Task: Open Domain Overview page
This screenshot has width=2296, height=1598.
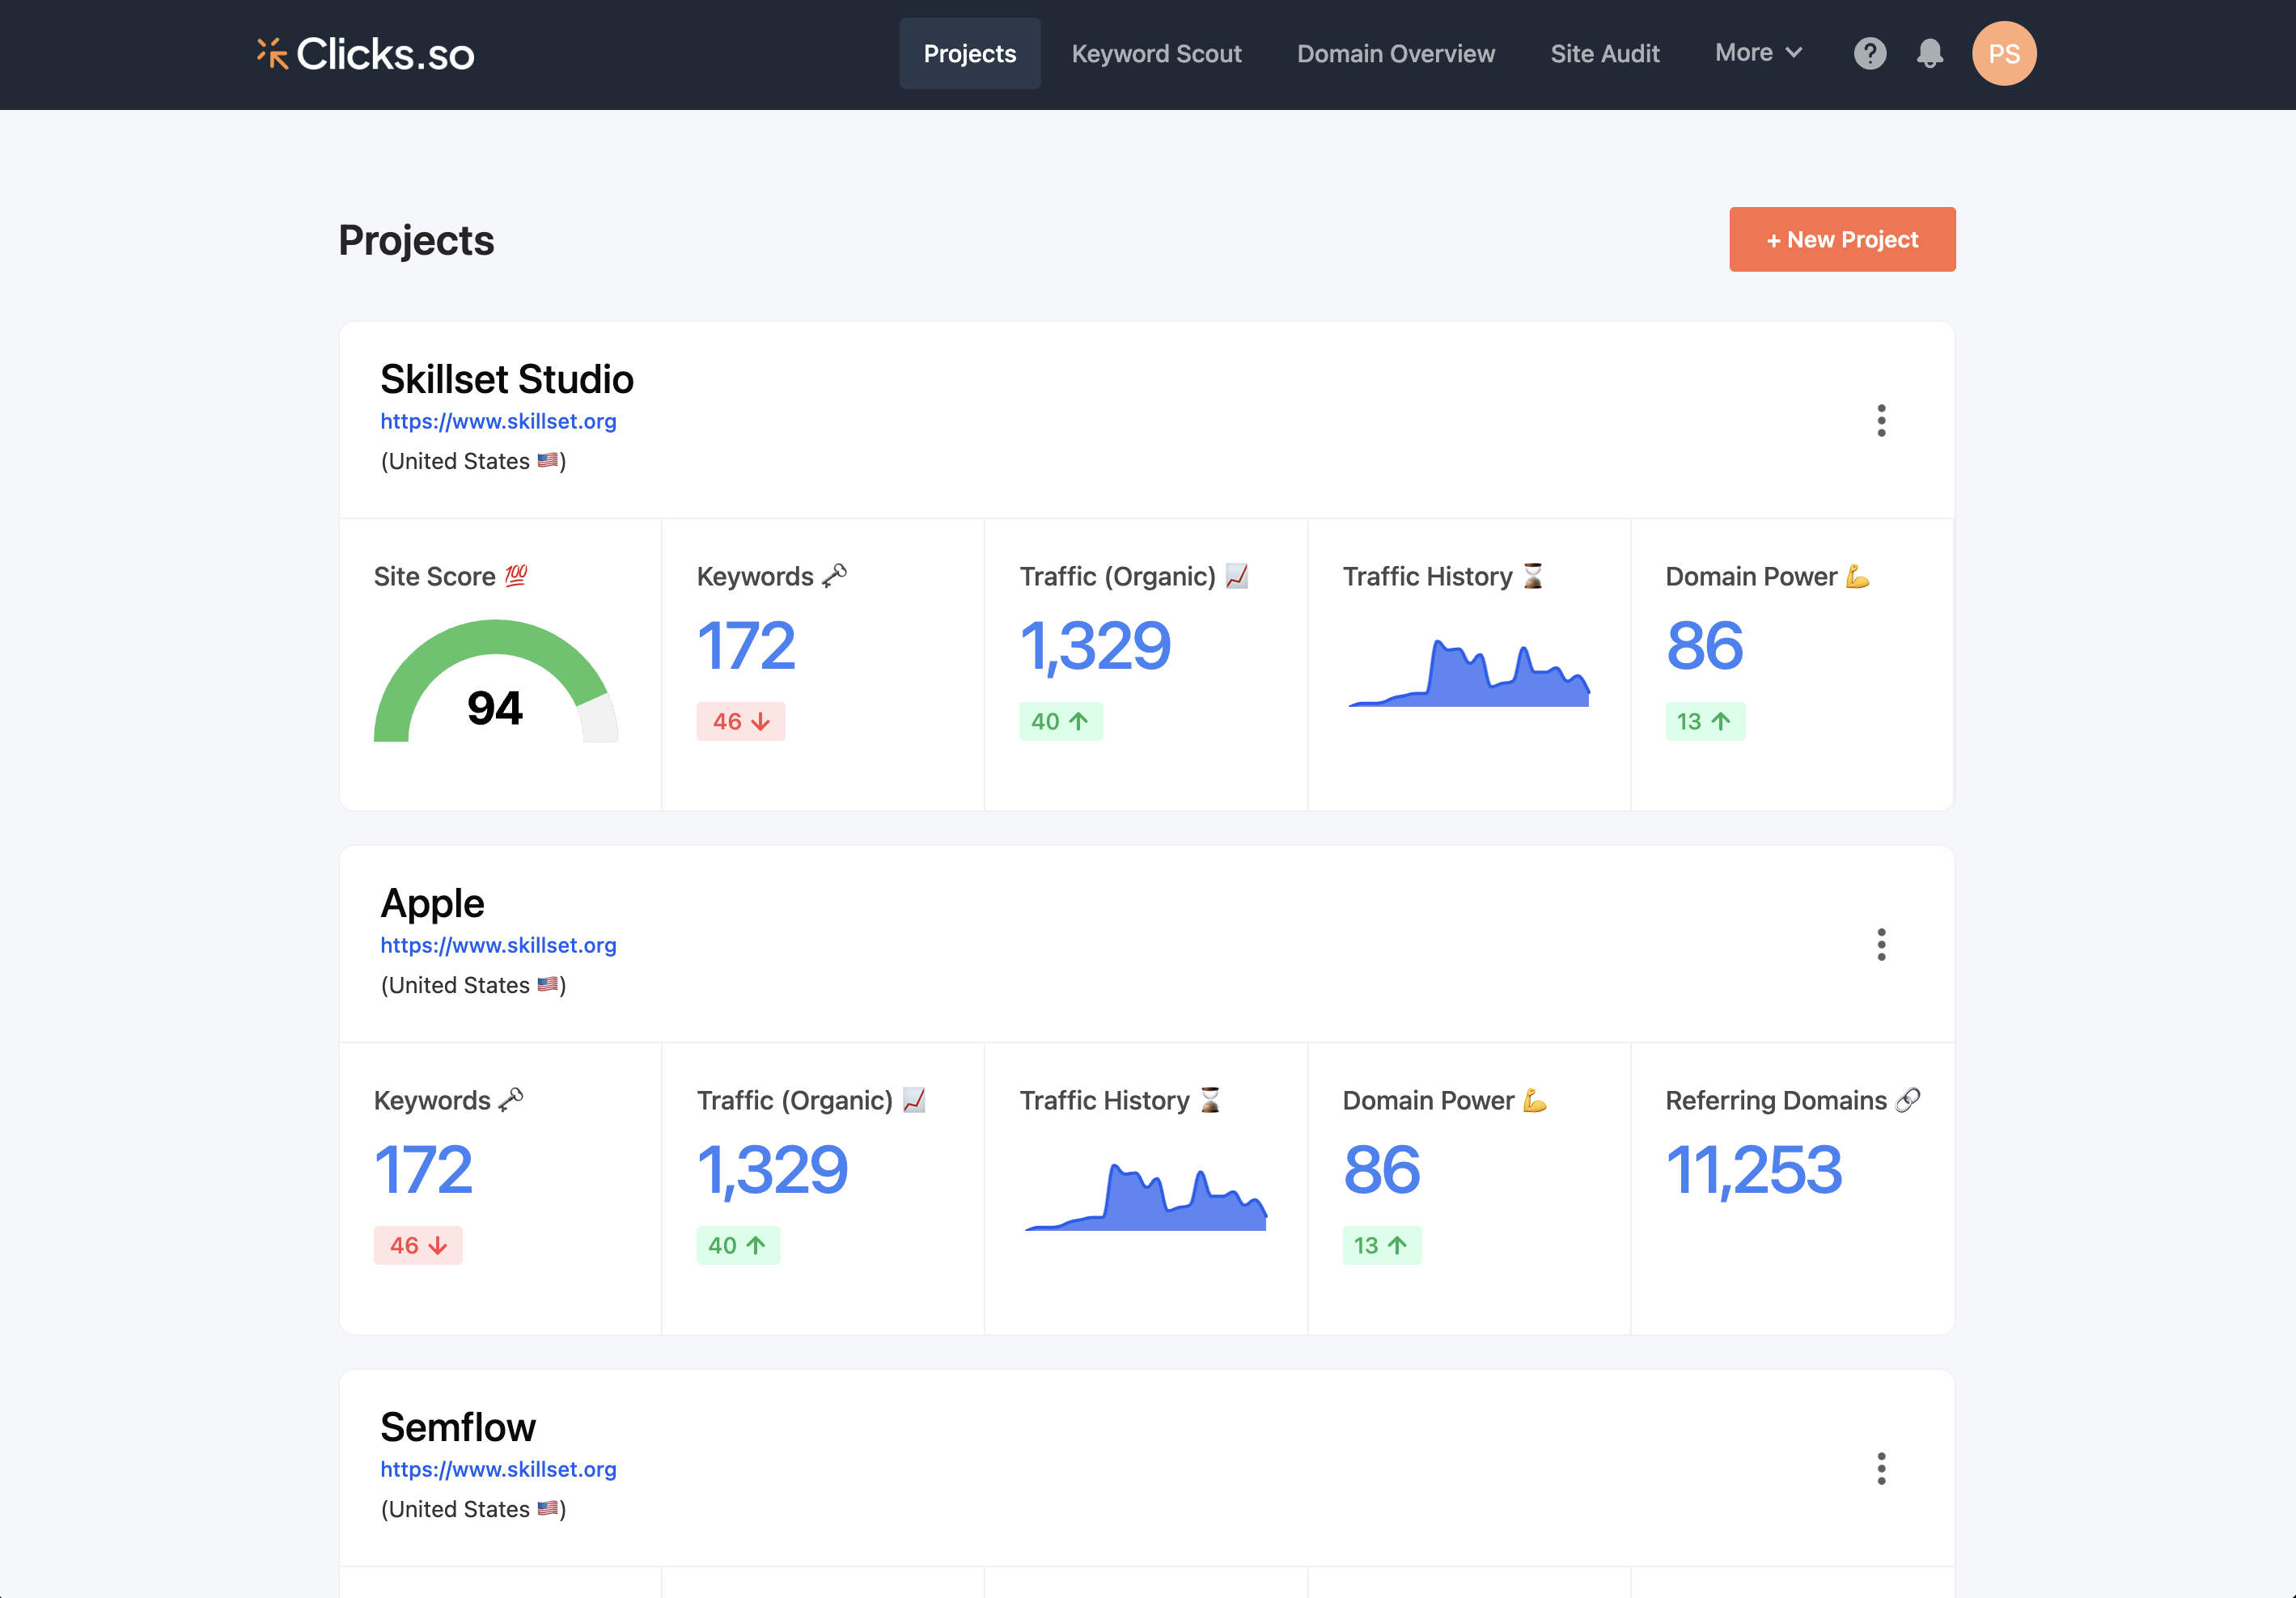Action: coord(1395,54)
